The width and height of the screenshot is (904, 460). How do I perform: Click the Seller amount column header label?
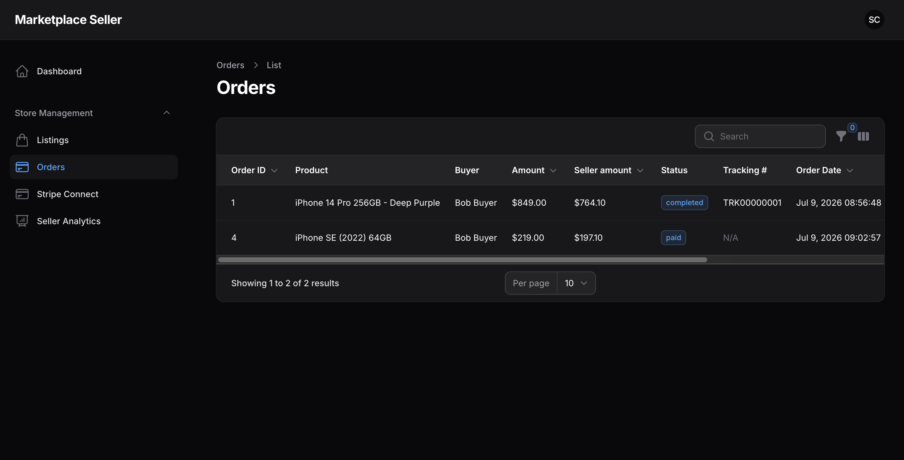[x=603, y=170]
